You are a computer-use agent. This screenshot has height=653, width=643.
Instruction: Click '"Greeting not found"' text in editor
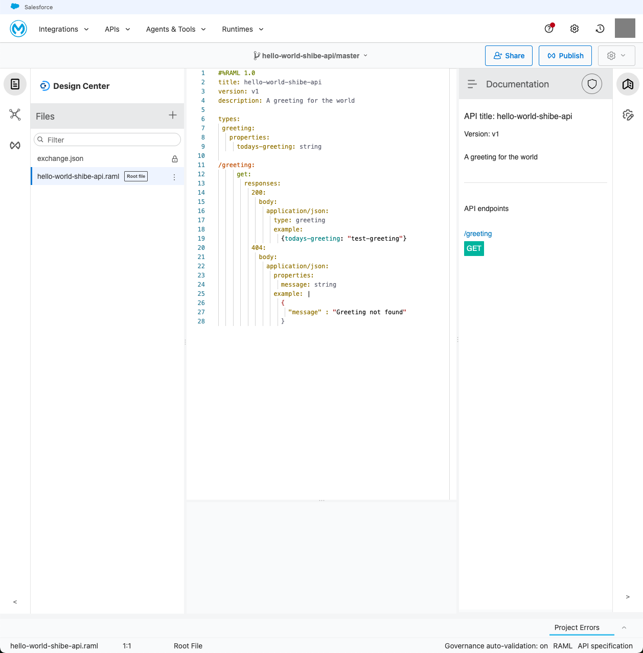pyautogui.click(x=370, y=312)
